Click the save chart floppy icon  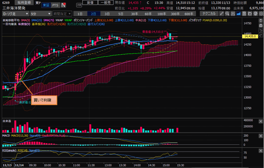click(244, 14)
